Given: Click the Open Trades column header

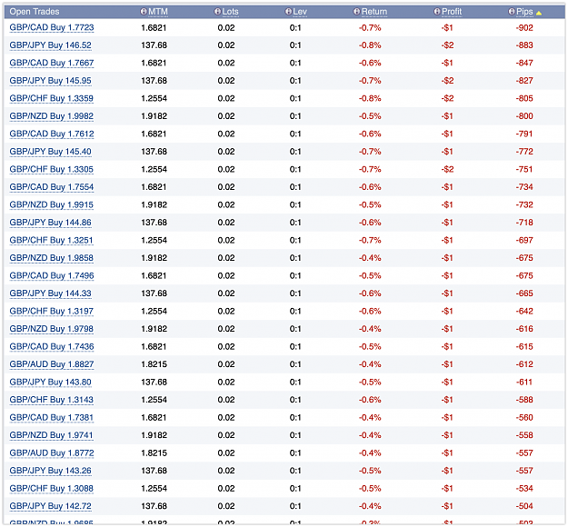Looking at the screenshot, I should (x=35, y=12).
